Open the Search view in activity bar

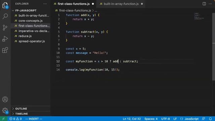point(5,16)
